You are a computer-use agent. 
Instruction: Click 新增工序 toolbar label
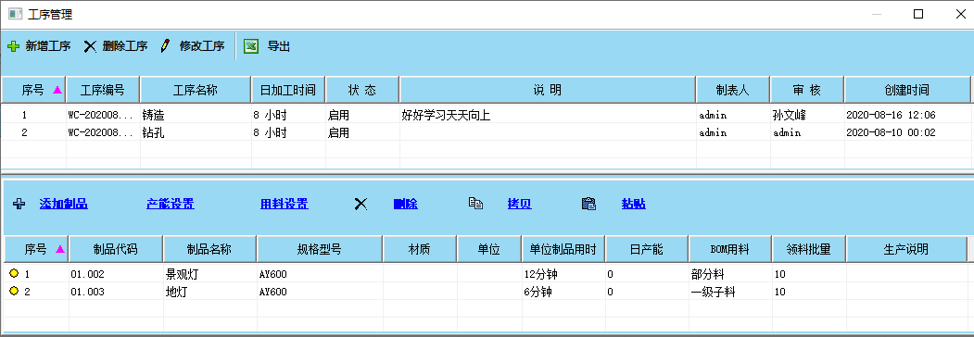pyautogui.click(x=48, y=46)
